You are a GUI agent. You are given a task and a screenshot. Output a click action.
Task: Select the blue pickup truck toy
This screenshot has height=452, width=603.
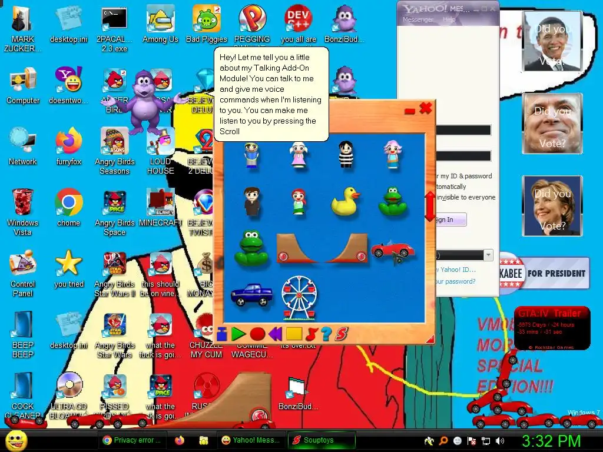pyautogui.click(x=252, y=294)
